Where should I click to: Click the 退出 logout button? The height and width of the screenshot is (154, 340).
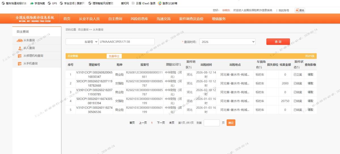[300, 10]
